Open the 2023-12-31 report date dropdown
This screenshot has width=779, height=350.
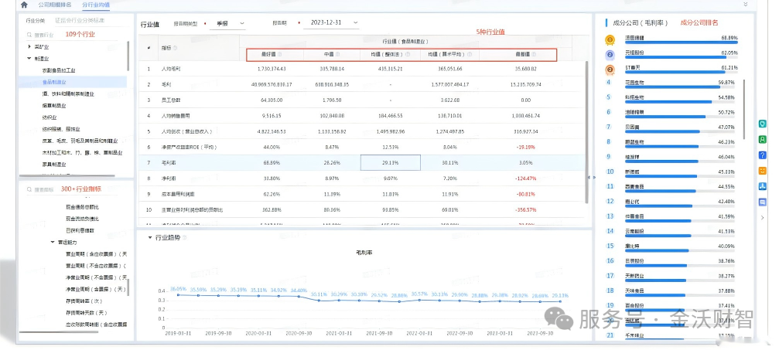coord(331,23)
